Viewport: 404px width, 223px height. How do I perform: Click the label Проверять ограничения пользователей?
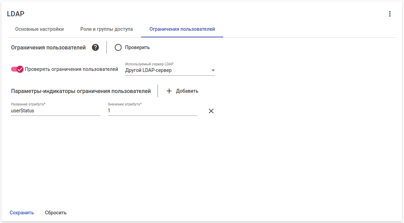(x=71, y=69)
